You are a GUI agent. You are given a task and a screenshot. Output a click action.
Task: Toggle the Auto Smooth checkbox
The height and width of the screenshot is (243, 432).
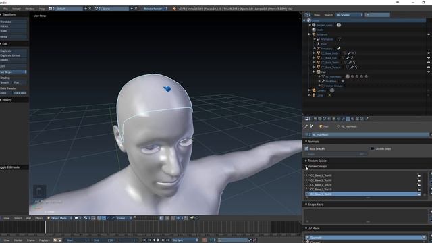pos(306,148)
